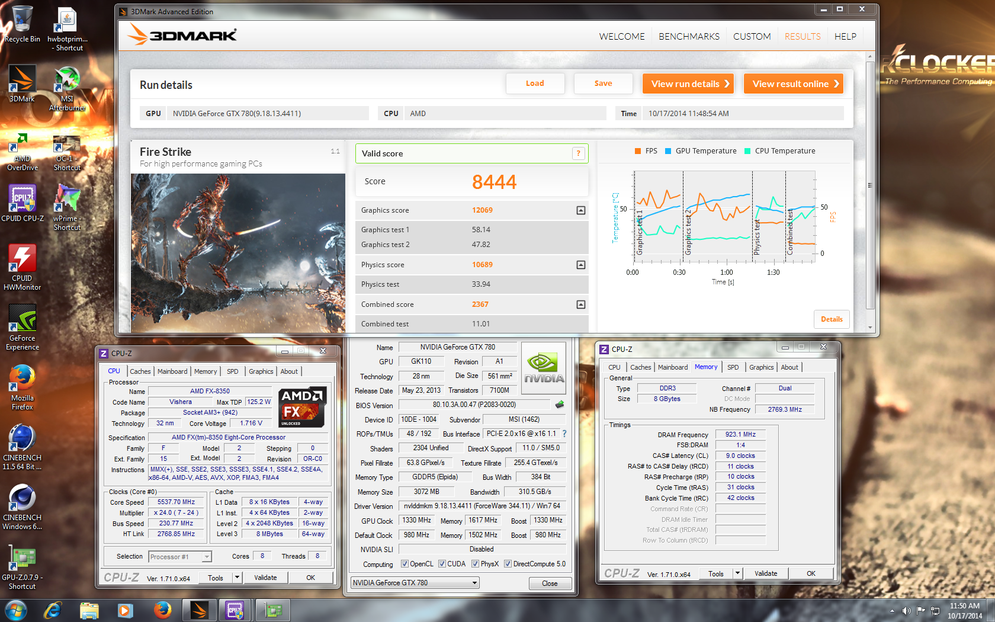Toggle the PhysX checkbox in GPU-Z
This screenshot has height=622, width=995.
coord(475,564)
